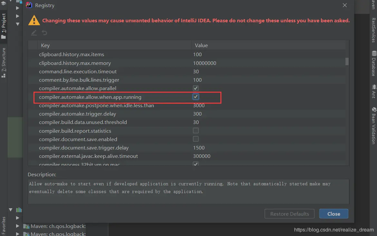The width and height of the screenshot is (377, 236).
Task: Click the External Libraries bar-chart icon
Action: pyautogui.click(x=19, y=210)
